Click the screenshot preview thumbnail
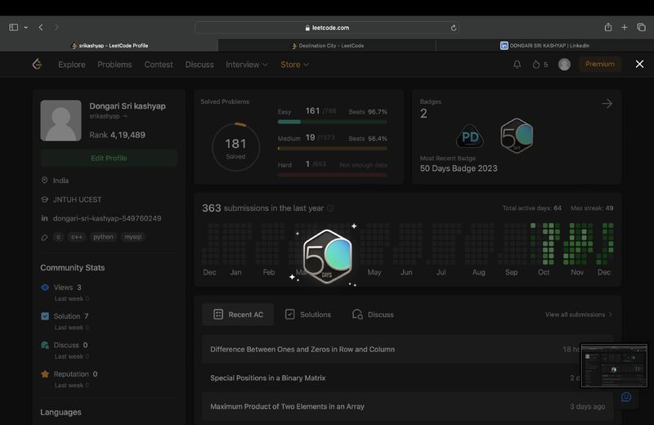This screenshot has width=654, height=425. click(x=614, y=366)
